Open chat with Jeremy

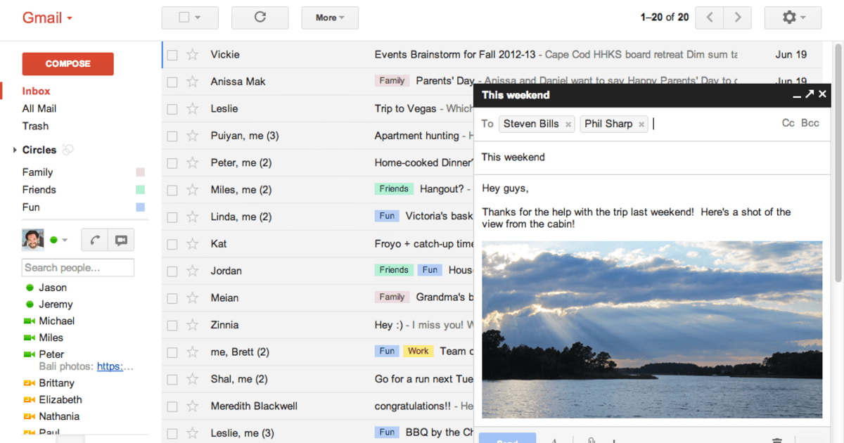(x=56, y=304)
